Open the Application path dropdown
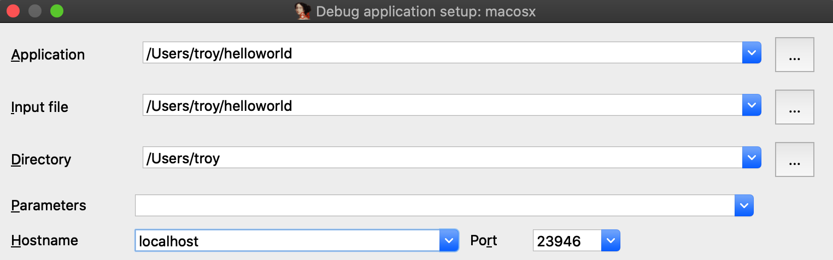Viewport: 833px width, 260px height. click(752, 53)
